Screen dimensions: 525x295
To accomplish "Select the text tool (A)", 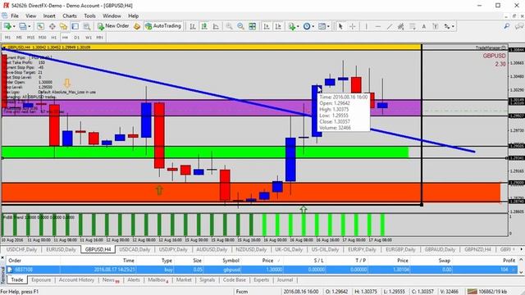I will [x=423, y=26].
